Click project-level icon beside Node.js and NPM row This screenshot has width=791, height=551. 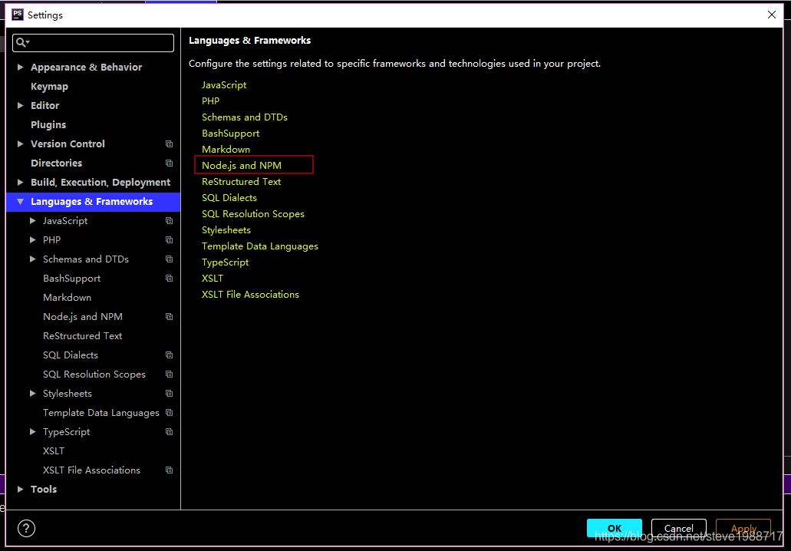pyautogui.click(x=169, y=317)
